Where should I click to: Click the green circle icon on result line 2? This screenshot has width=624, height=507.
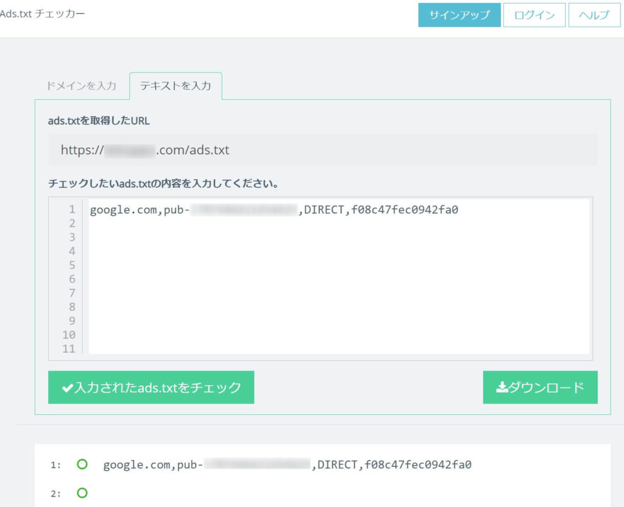(x=82, y=493)
